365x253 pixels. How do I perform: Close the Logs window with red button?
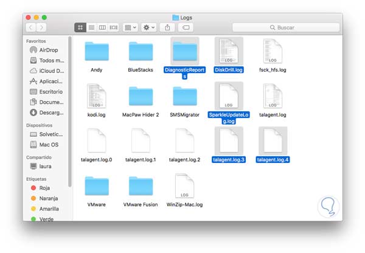point(29,18)
